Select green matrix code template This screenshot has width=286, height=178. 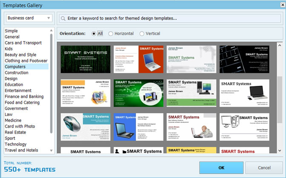[x=85, y=59]
